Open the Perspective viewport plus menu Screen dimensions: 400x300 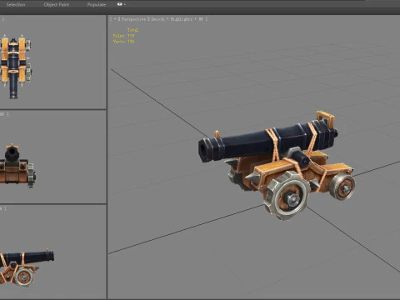(x=115, y=19)
